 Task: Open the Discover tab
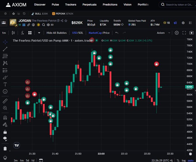tap(40, 5)
